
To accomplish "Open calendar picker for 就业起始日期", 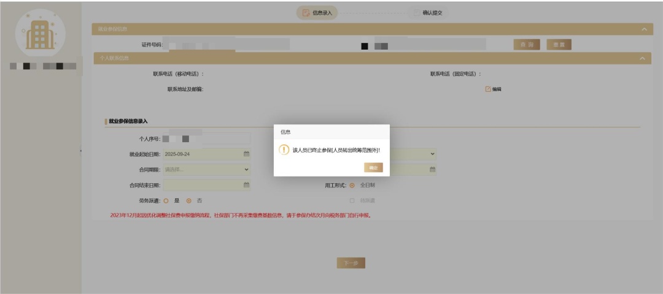I will click(x=246, y=154).
